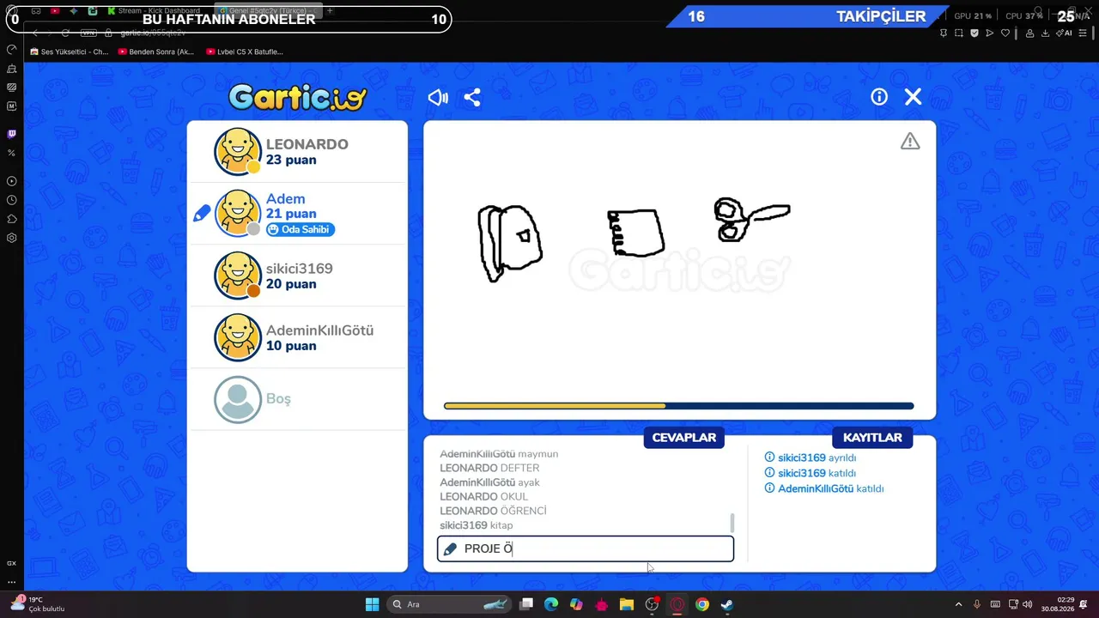
Task: Focus the answer input containing PROJE Ö
Action: coord(586,548)
